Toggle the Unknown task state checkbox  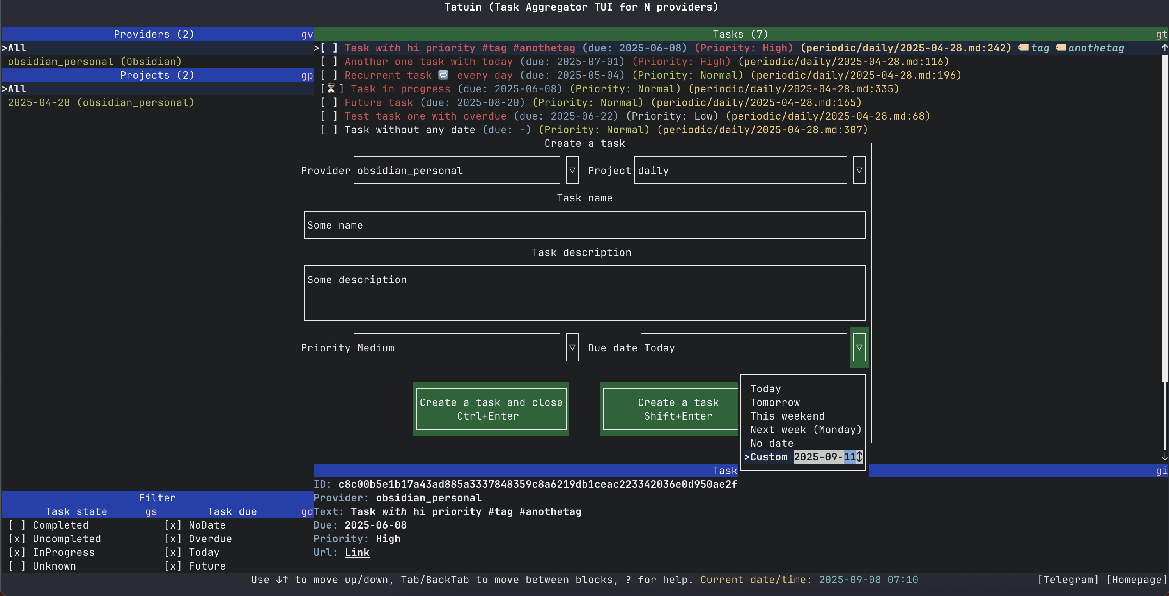(17, 566)
